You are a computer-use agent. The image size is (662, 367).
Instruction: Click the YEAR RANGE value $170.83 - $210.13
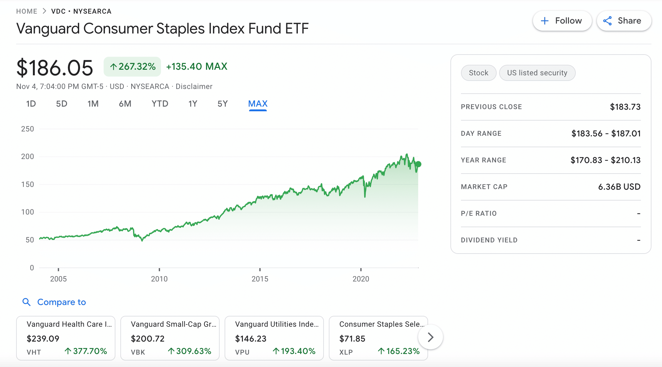[x=606, y=160]
